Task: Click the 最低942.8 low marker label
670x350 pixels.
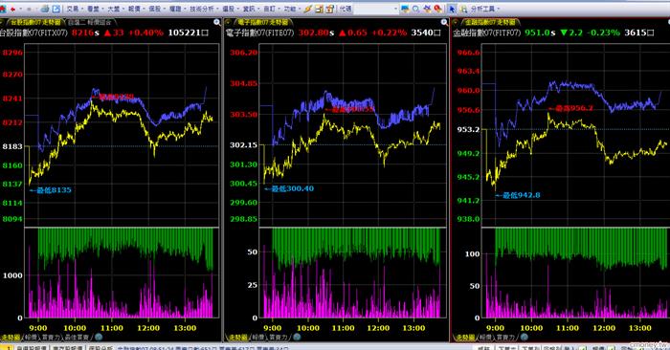Action: [x=518, y=195]
